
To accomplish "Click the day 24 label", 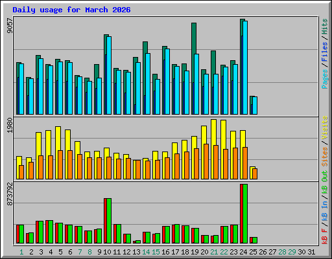I will coord(243,252).
